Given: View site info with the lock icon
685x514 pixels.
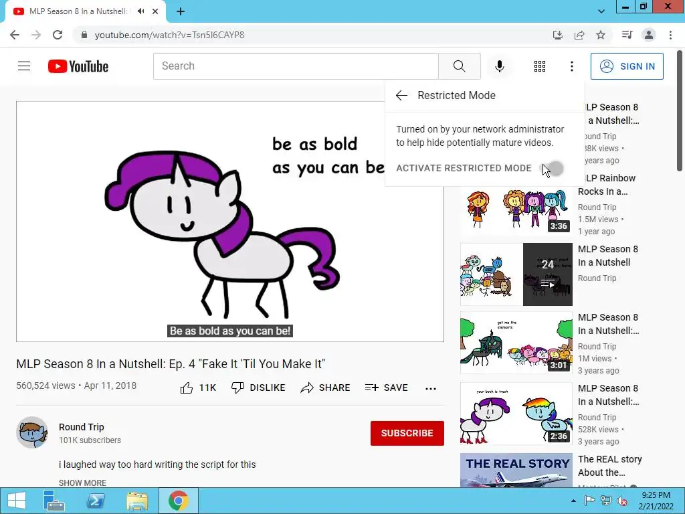Looking at the screenshot, I should pos(84,35).
